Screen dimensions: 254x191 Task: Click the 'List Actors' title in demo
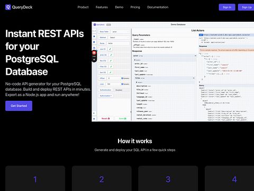(x=198, y=30)
